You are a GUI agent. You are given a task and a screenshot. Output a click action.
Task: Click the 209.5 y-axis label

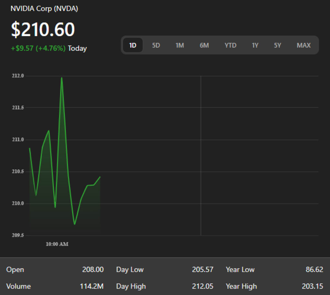(18, 235)
